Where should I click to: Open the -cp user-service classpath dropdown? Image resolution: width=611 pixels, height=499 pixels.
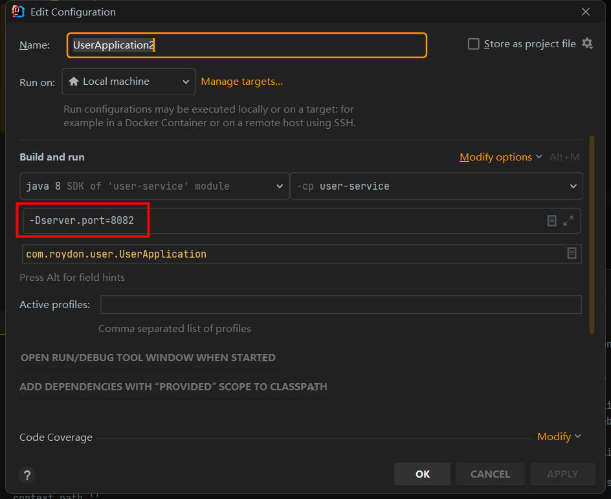coord(436,186)
